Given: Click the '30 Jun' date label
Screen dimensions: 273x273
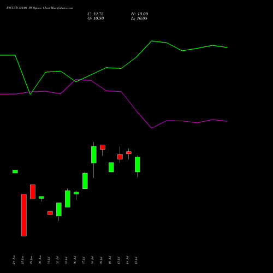Looking at the screenshot, I should [40, 260].
